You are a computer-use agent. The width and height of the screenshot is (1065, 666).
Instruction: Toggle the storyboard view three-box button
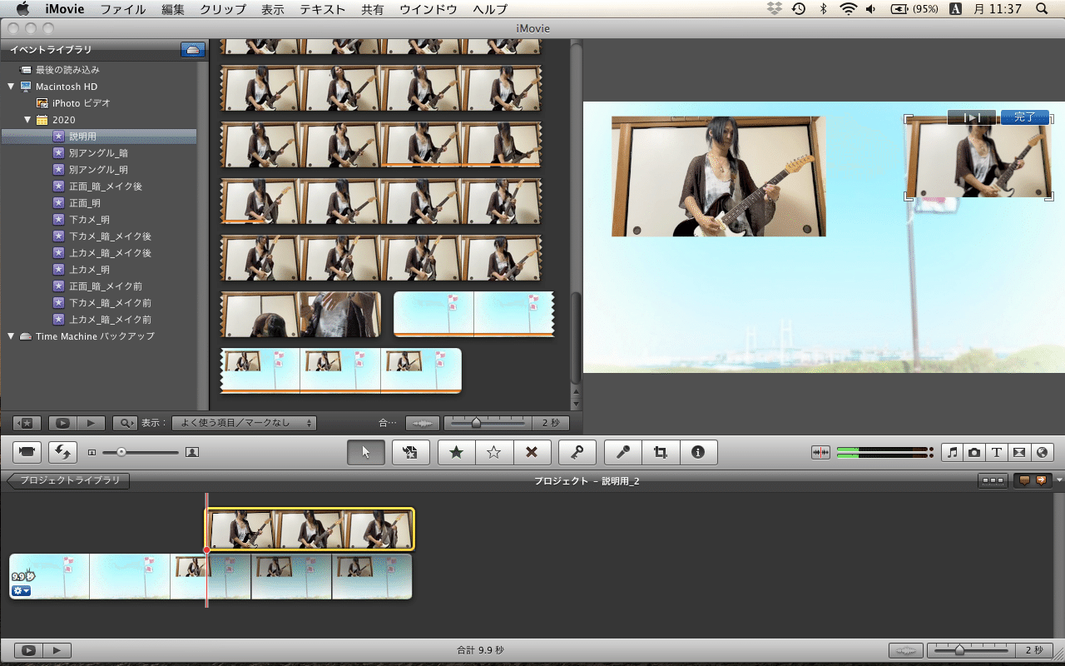point(992,480)
